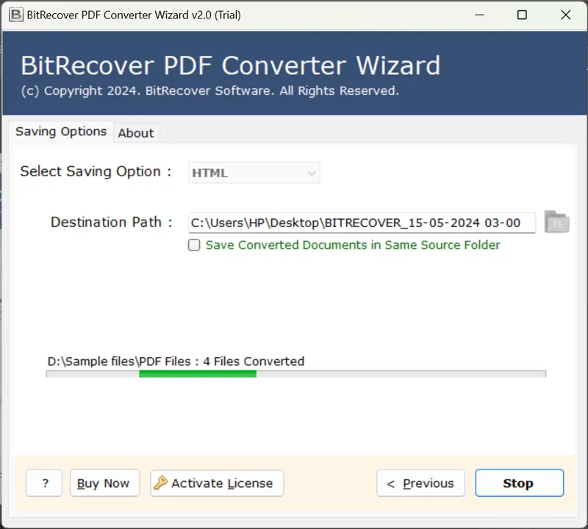Click the BitRecover PDF Converter Wizard heading
The image size is (588, 529).
point(230,65)
